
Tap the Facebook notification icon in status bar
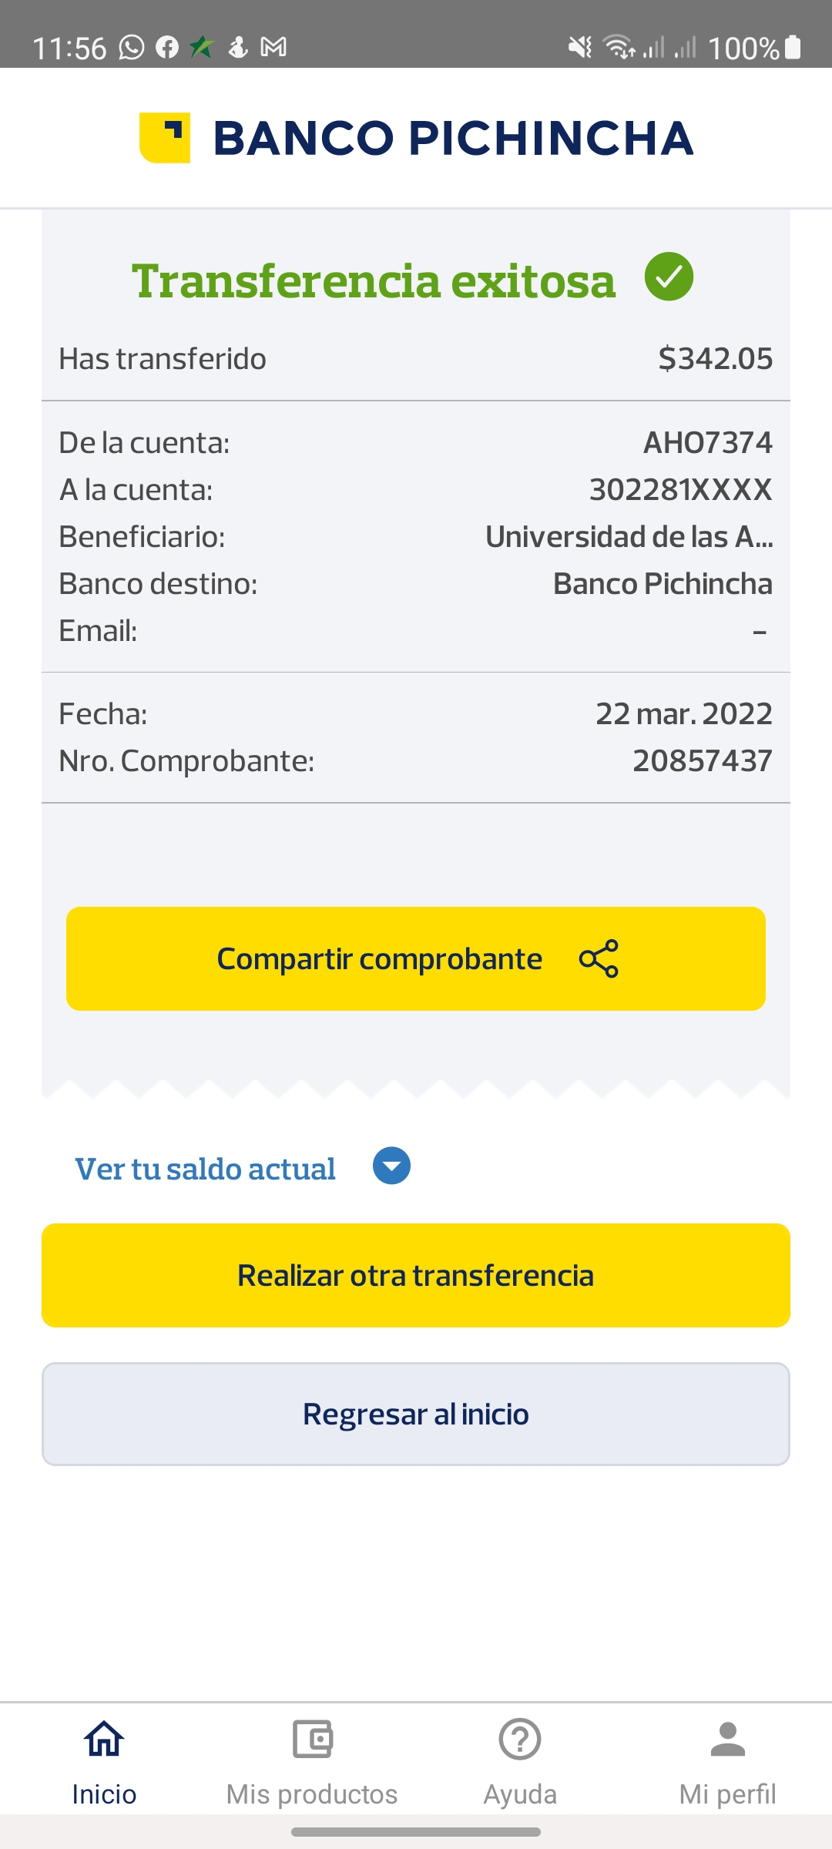[167, 48]
